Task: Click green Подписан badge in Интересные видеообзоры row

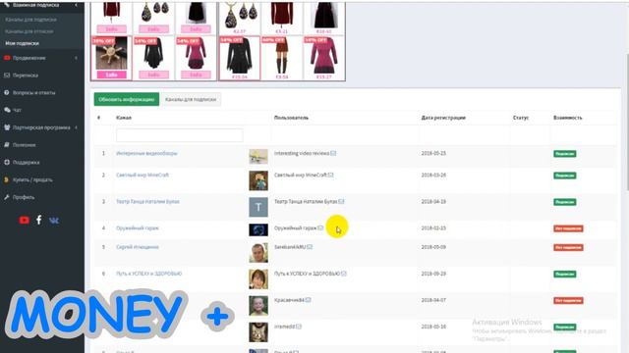Action: (x=565, y=154)
